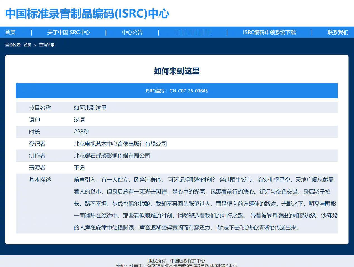
Task: Click description line starting 着人的渺小
Action: point(202,192)
